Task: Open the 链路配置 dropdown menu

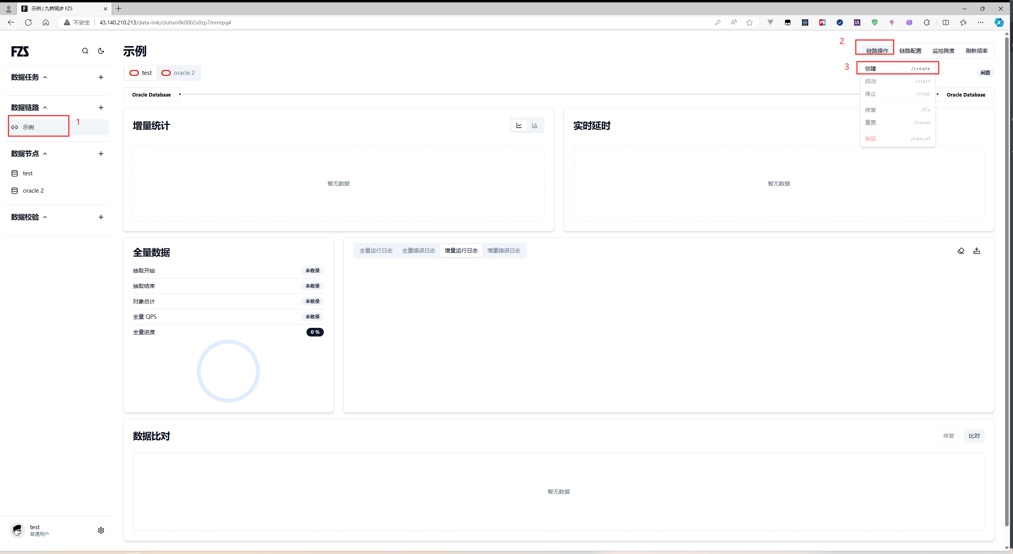Action: click(910, 51)
